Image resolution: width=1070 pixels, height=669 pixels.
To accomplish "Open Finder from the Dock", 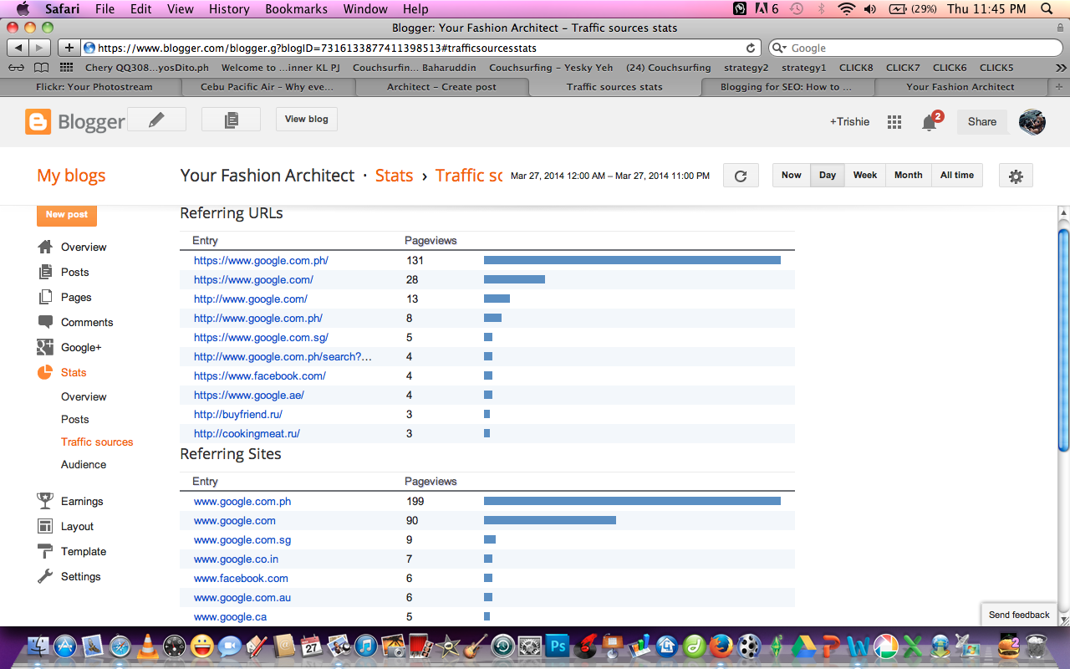I will point(38,646).
